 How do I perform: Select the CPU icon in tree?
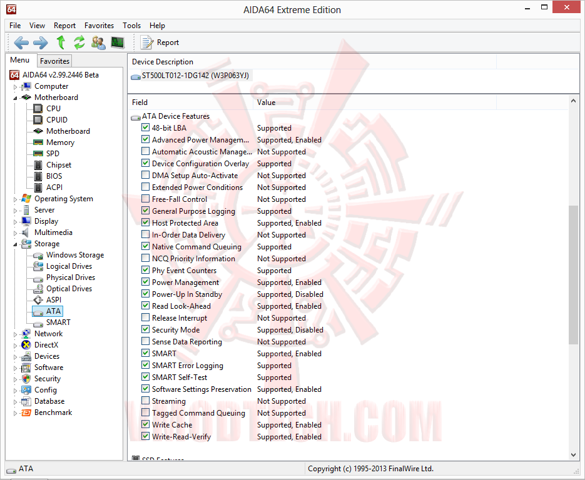[x=38, y=109]
